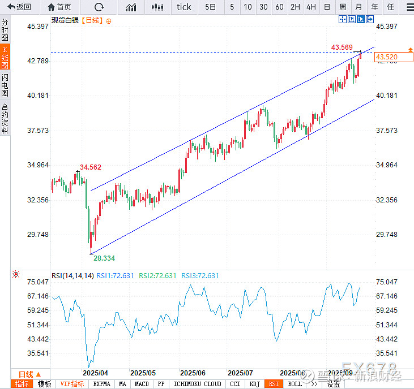The height and width of the screenshot is (389, 414).
Task: Switch to the MACD indicator tab
Action: point(142,384)
